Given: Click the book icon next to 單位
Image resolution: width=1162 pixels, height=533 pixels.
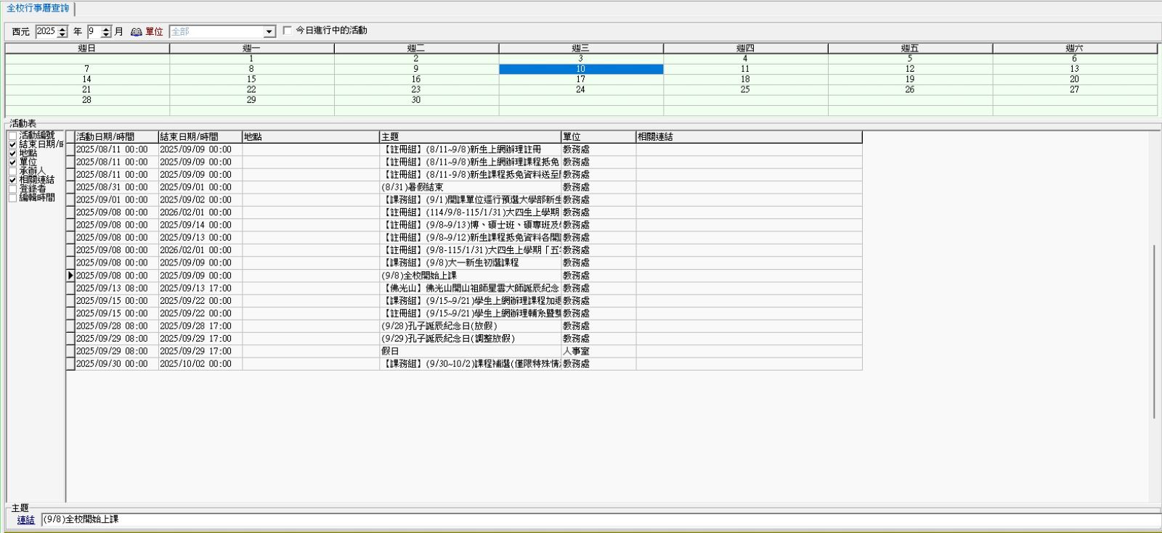Looking at the screenshot, I should (x=136, y=32).
